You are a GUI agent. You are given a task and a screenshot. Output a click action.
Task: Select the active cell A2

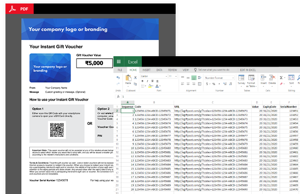[128, 111]
